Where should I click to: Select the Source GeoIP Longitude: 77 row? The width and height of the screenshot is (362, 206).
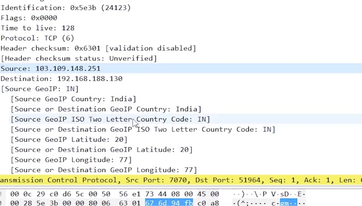71,159
